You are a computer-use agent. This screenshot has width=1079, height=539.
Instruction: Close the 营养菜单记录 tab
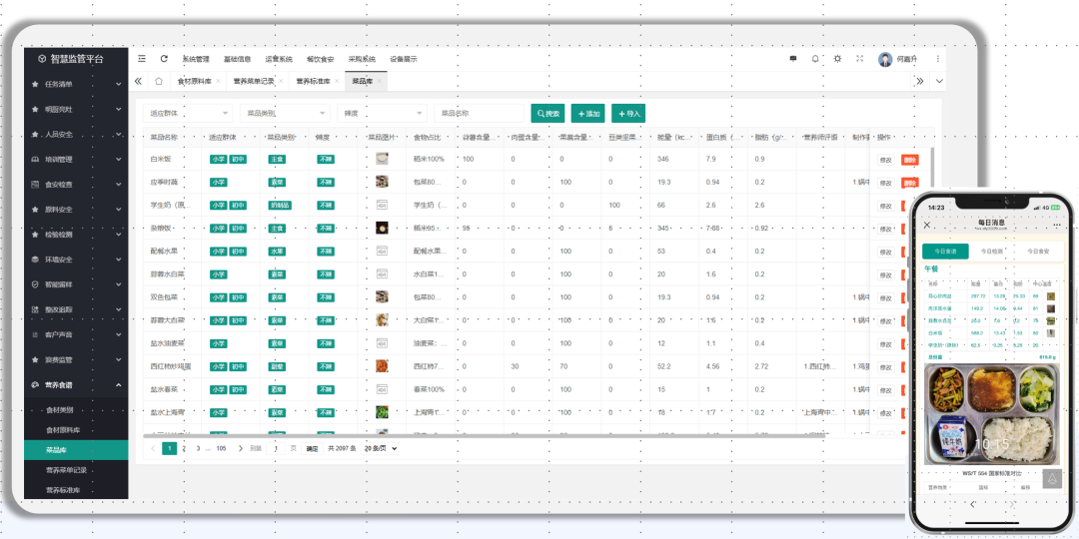point(281,81)
